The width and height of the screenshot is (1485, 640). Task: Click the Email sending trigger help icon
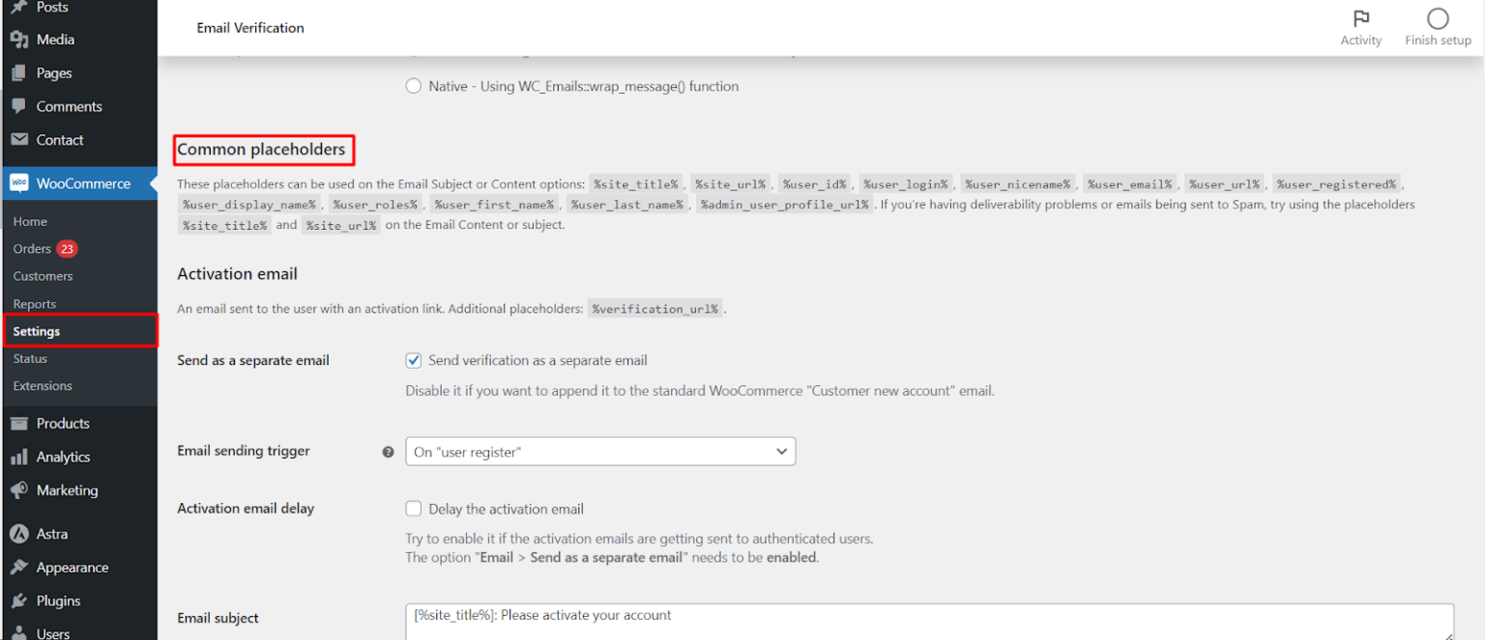pyautogui.click(x=388, y=451)
